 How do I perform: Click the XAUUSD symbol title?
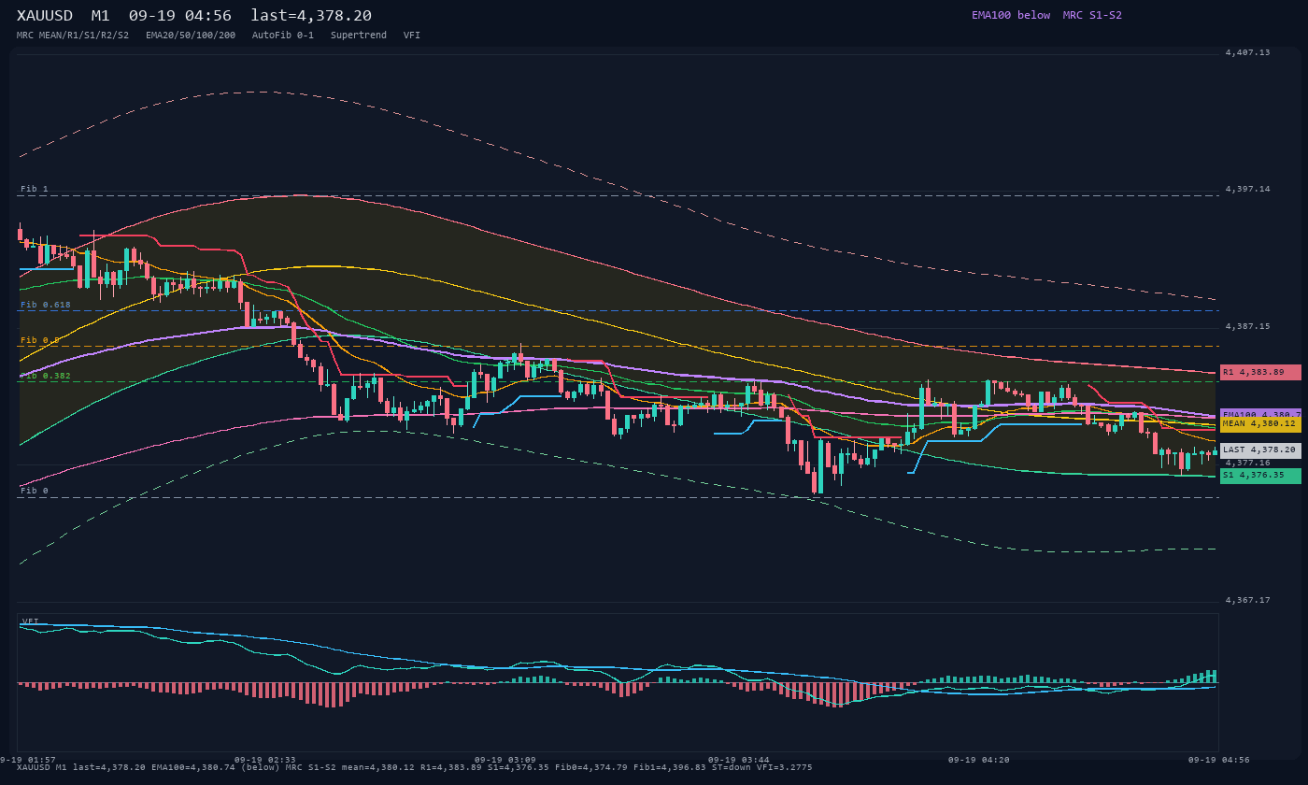tap(48, 16)
